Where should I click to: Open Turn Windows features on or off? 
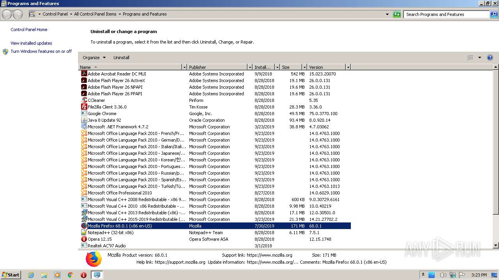tap(41, 51)
